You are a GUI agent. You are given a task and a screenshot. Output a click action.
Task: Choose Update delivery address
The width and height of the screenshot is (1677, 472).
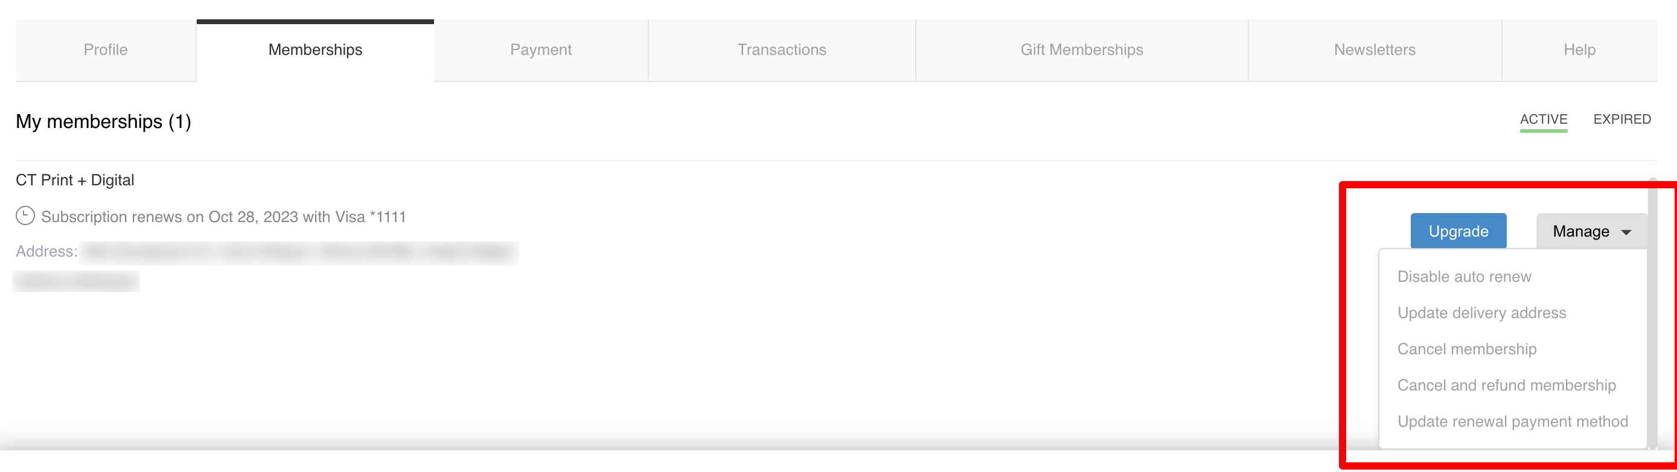tap(1481, 313)
